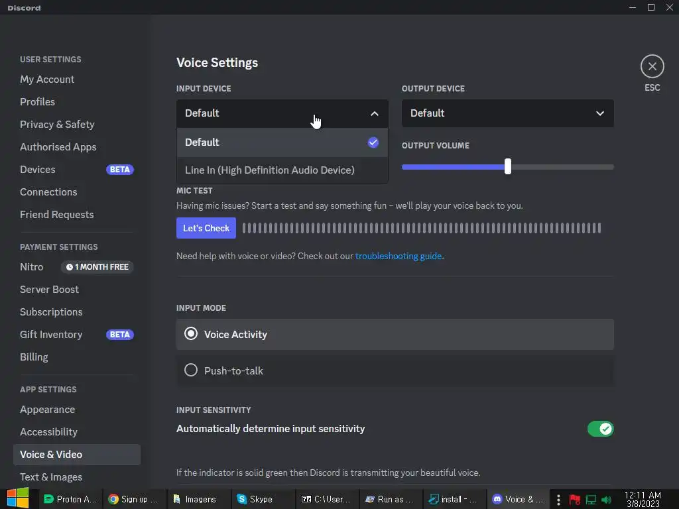Start mic test with Let's Check

[206, 228]
